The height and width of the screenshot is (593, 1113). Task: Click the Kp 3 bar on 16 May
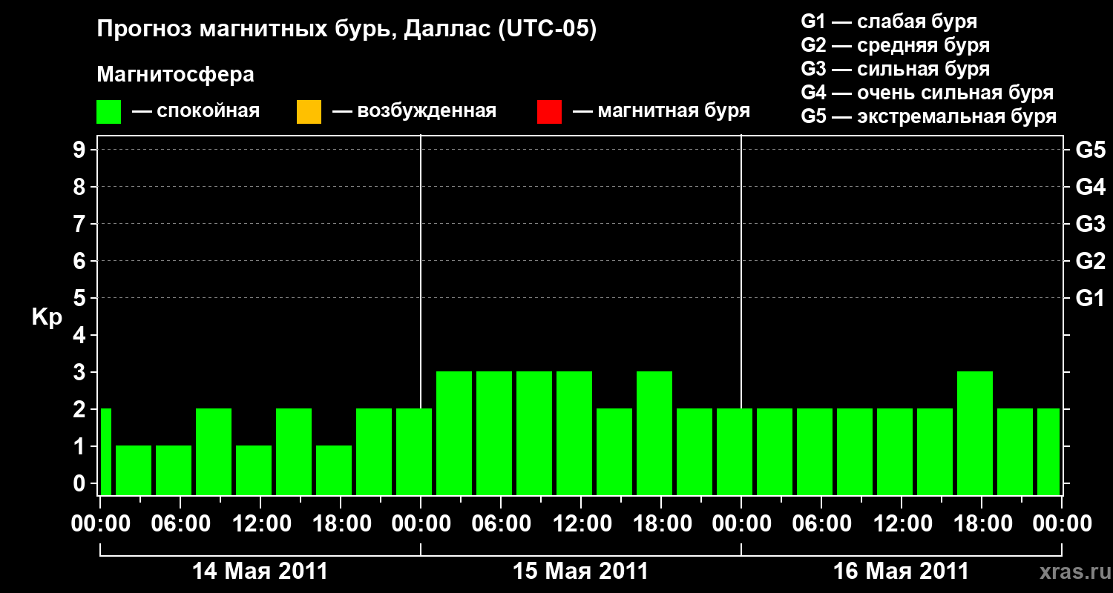pos(975,433)
